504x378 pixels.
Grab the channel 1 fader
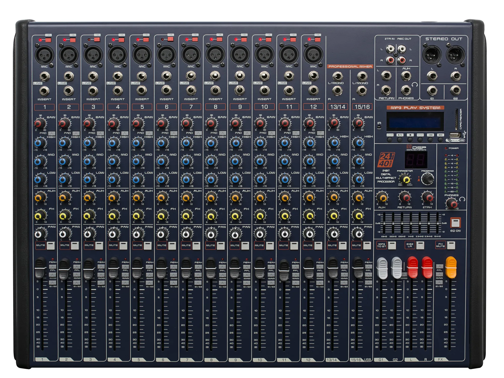(40, 268)
